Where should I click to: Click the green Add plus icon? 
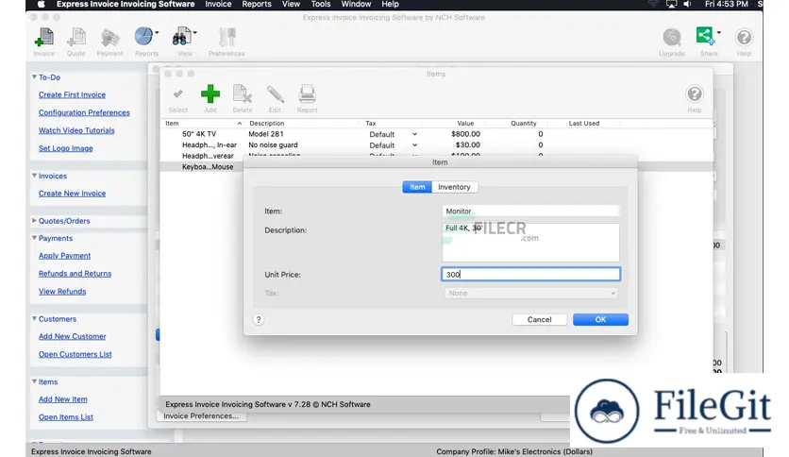click(x=210, y=94)
